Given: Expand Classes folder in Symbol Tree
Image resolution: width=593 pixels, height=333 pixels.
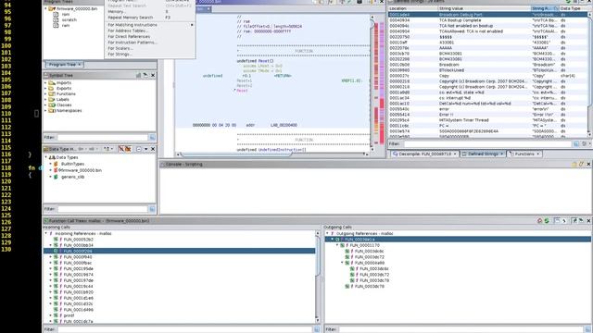Looking at the screenshot, I should point(45,105).
